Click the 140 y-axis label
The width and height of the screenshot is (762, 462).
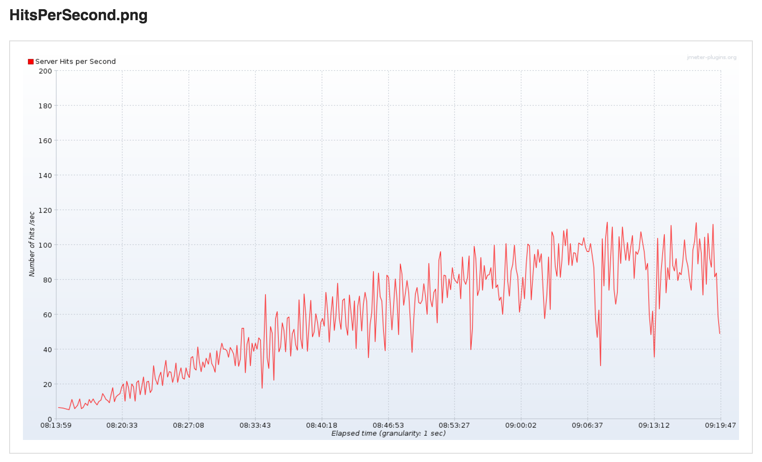click(45, 175)
